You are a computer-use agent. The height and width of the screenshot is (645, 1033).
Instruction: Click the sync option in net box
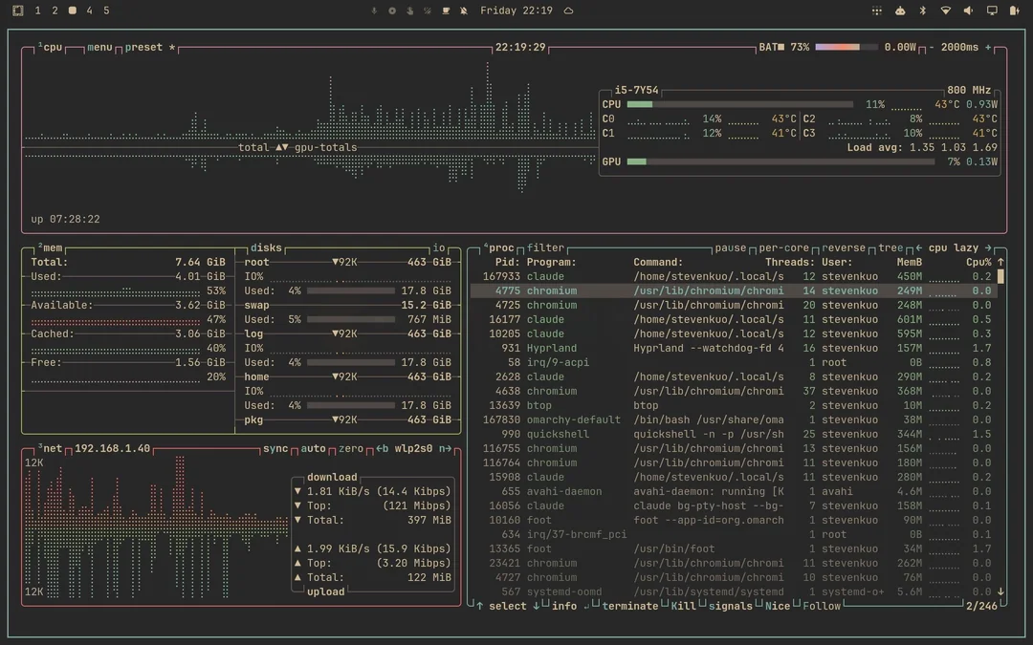(275, 449)
